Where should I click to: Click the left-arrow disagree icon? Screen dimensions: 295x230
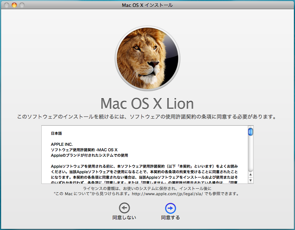tap(124, 208)
